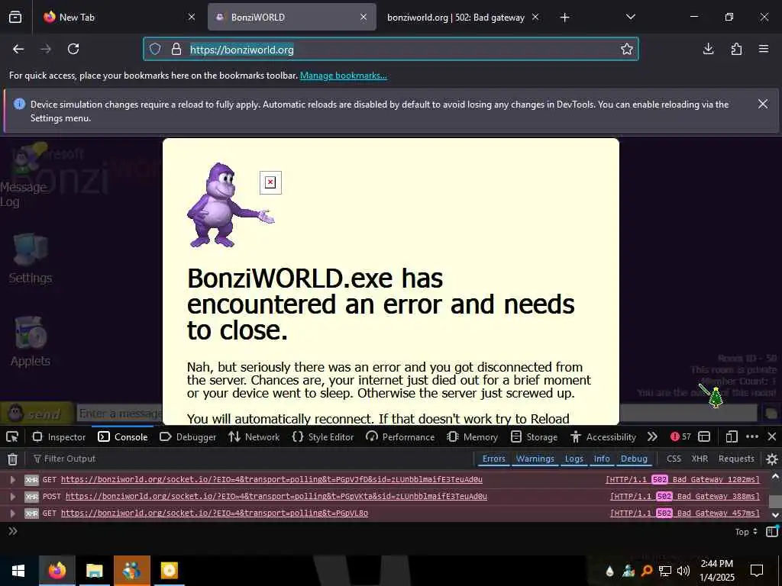Open the console settings gear

click(772, 459)
